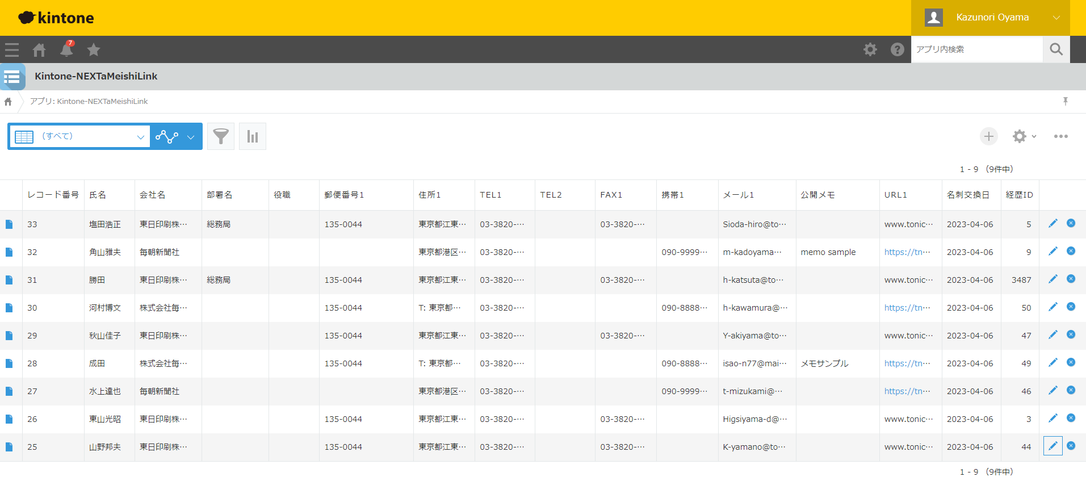Open the filter funnel icon
This screenshot has width=1086, height=481.
[221, 136]
